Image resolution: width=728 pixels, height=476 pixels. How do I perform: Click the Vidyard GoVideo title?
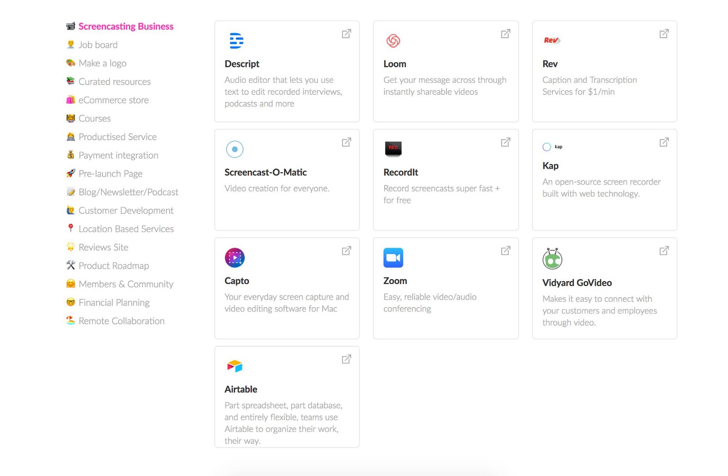click(577, 283)
